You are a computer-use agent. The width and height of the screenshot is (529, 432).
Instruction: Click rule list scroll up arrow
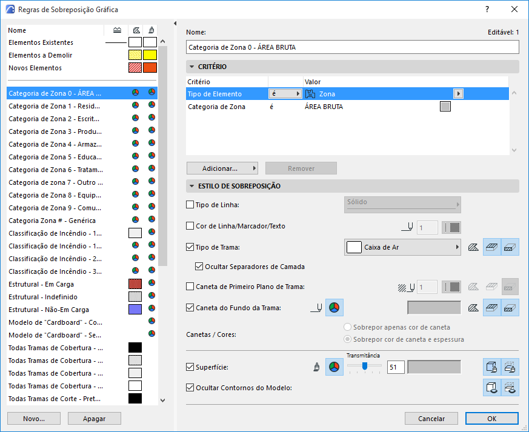pyautogui.click(x=162, y=42)
